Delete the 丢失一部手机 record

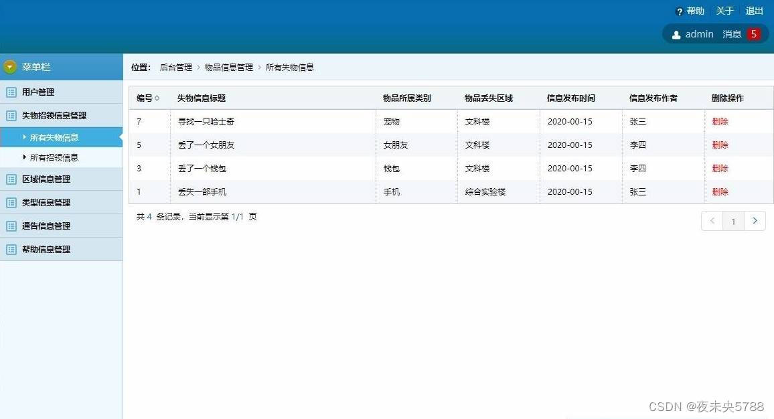720,192
